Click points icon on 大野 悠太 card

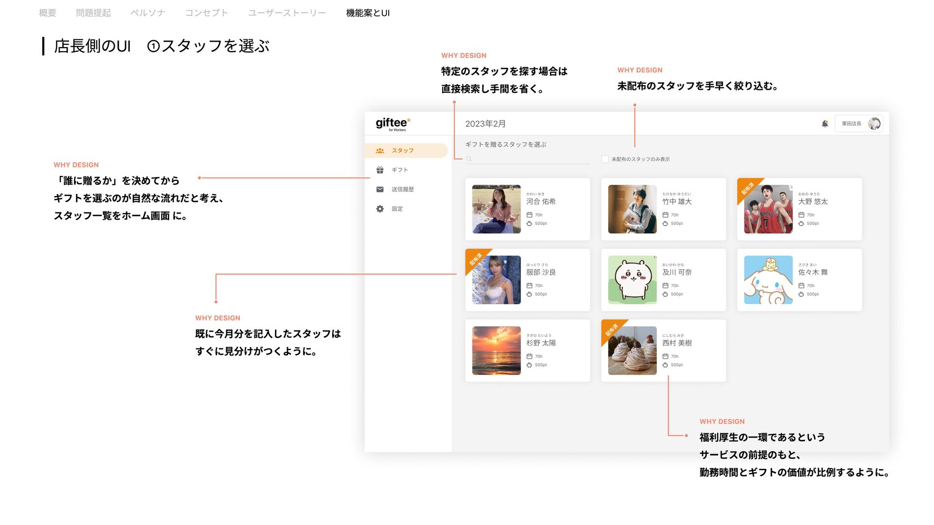tap(801, 224)
